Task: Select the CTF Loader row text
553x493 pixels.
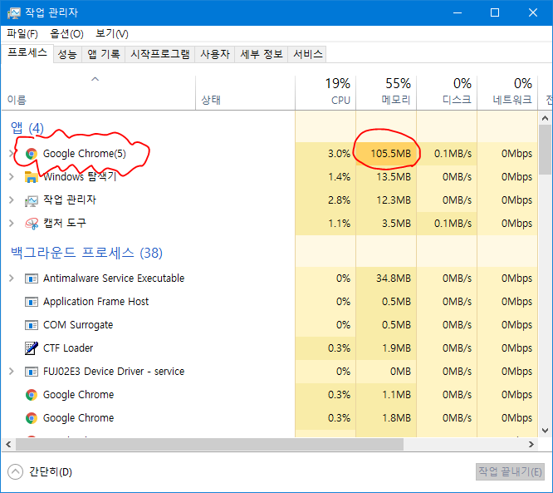Action: tap(68, 348)
